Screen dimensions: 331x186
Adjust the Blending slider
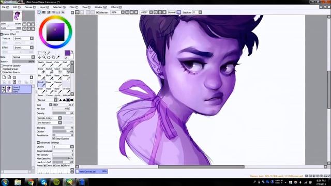63,128
